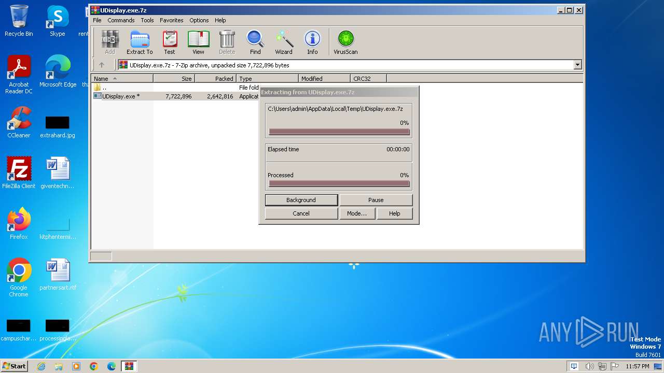Open partnersart.rtf desktop file

pos(58,275)
